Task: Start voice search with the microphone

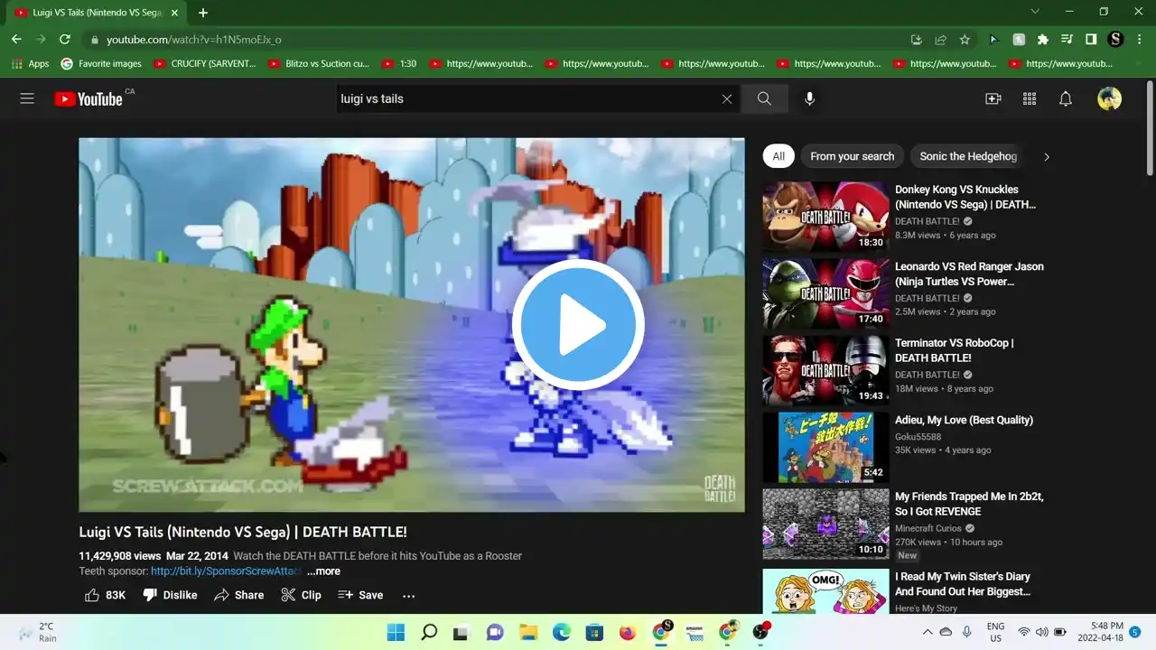Action: [809, 98]
